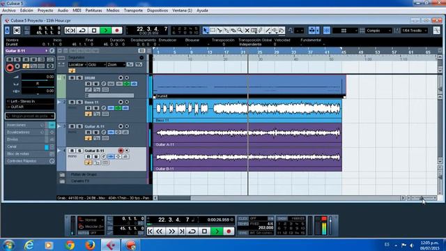Click transport panel Fast Forward button
The width and height of the screenshot is (446, 251).
(171, 231)
